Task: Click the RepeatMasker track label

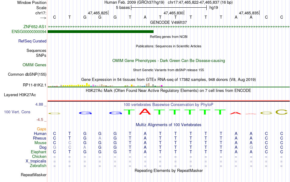Action: (x=34, y=175)
